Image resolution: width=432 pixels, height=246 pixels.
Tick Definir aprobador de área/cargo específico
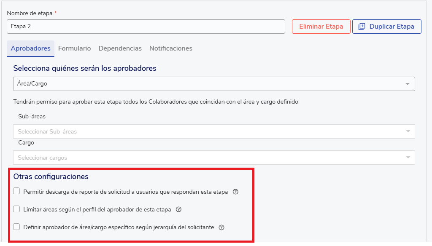coord(16,227)
